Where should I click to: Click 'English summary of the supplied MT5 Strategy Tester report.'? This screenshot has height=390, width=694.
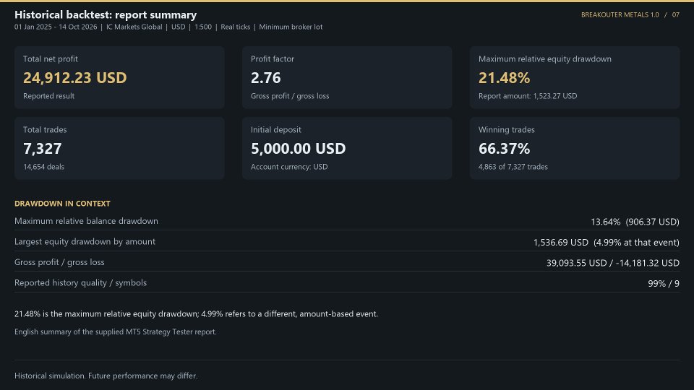click(116, 331)
